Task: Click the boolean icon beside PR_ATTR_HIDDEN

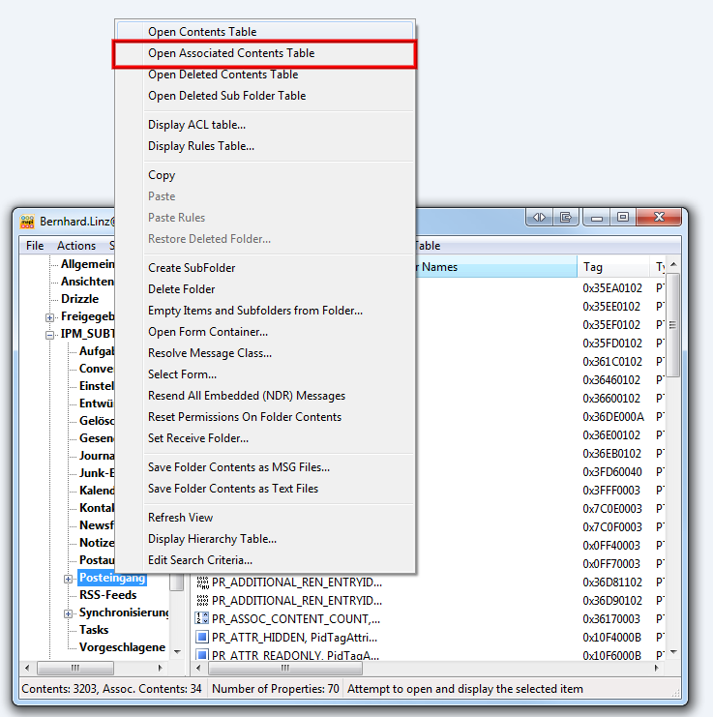Action: [202, 637]
